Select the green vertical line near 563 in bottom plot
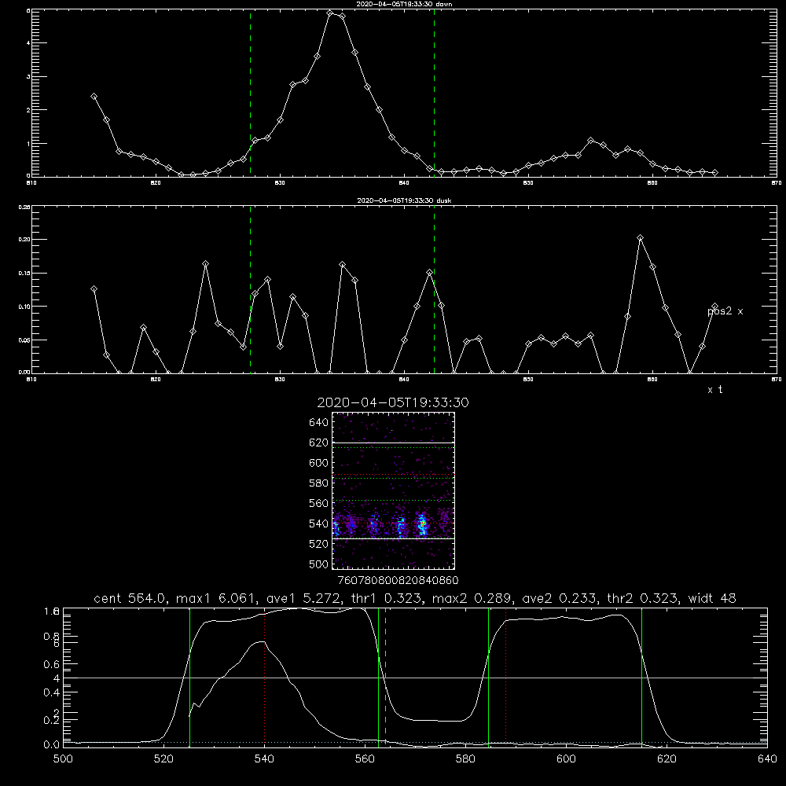The height and width of the screenshot is (786, 786). tap(379, 678)
